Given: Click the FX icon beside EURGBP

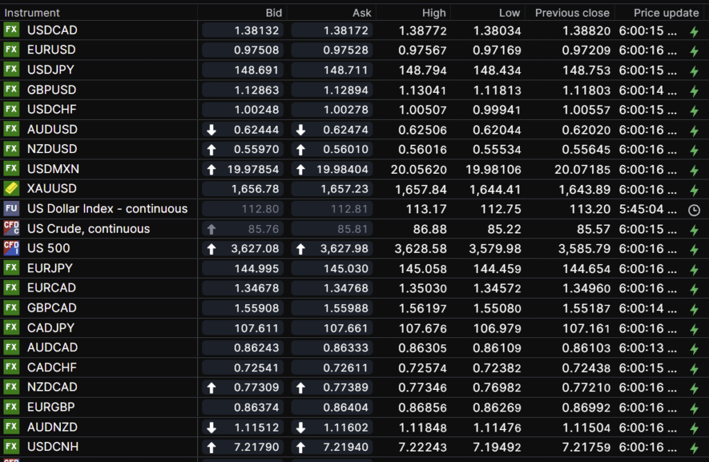Looking at the screenshot, I should [11, 407].
